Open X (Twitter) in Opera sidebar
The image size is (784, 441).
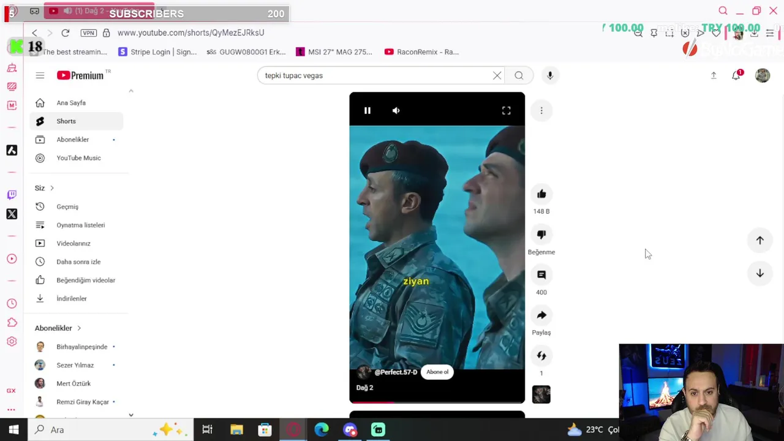[x=12, y=214]
